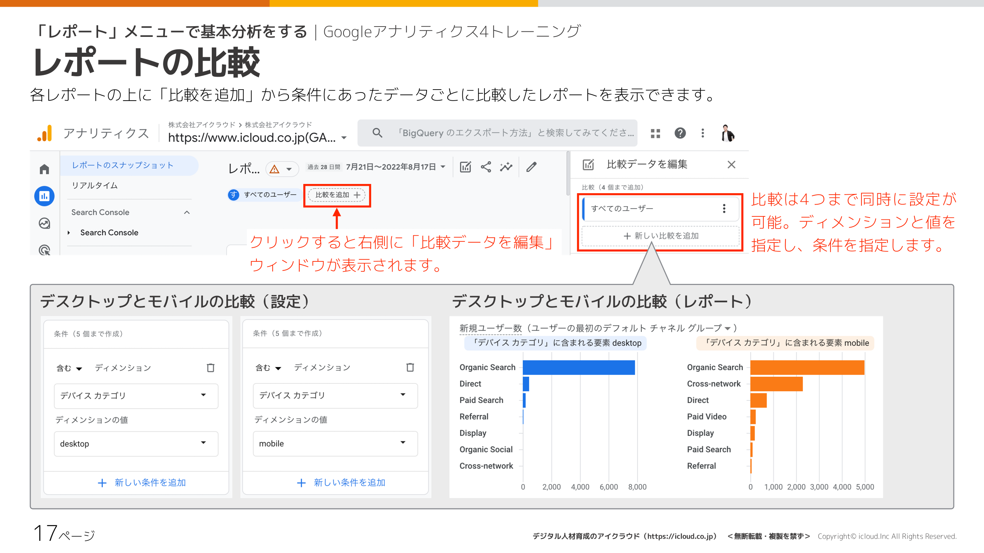Viewport: 984px width, 553px height.
Task: Share the report using the share icon
Action: (x=486, y=166)
